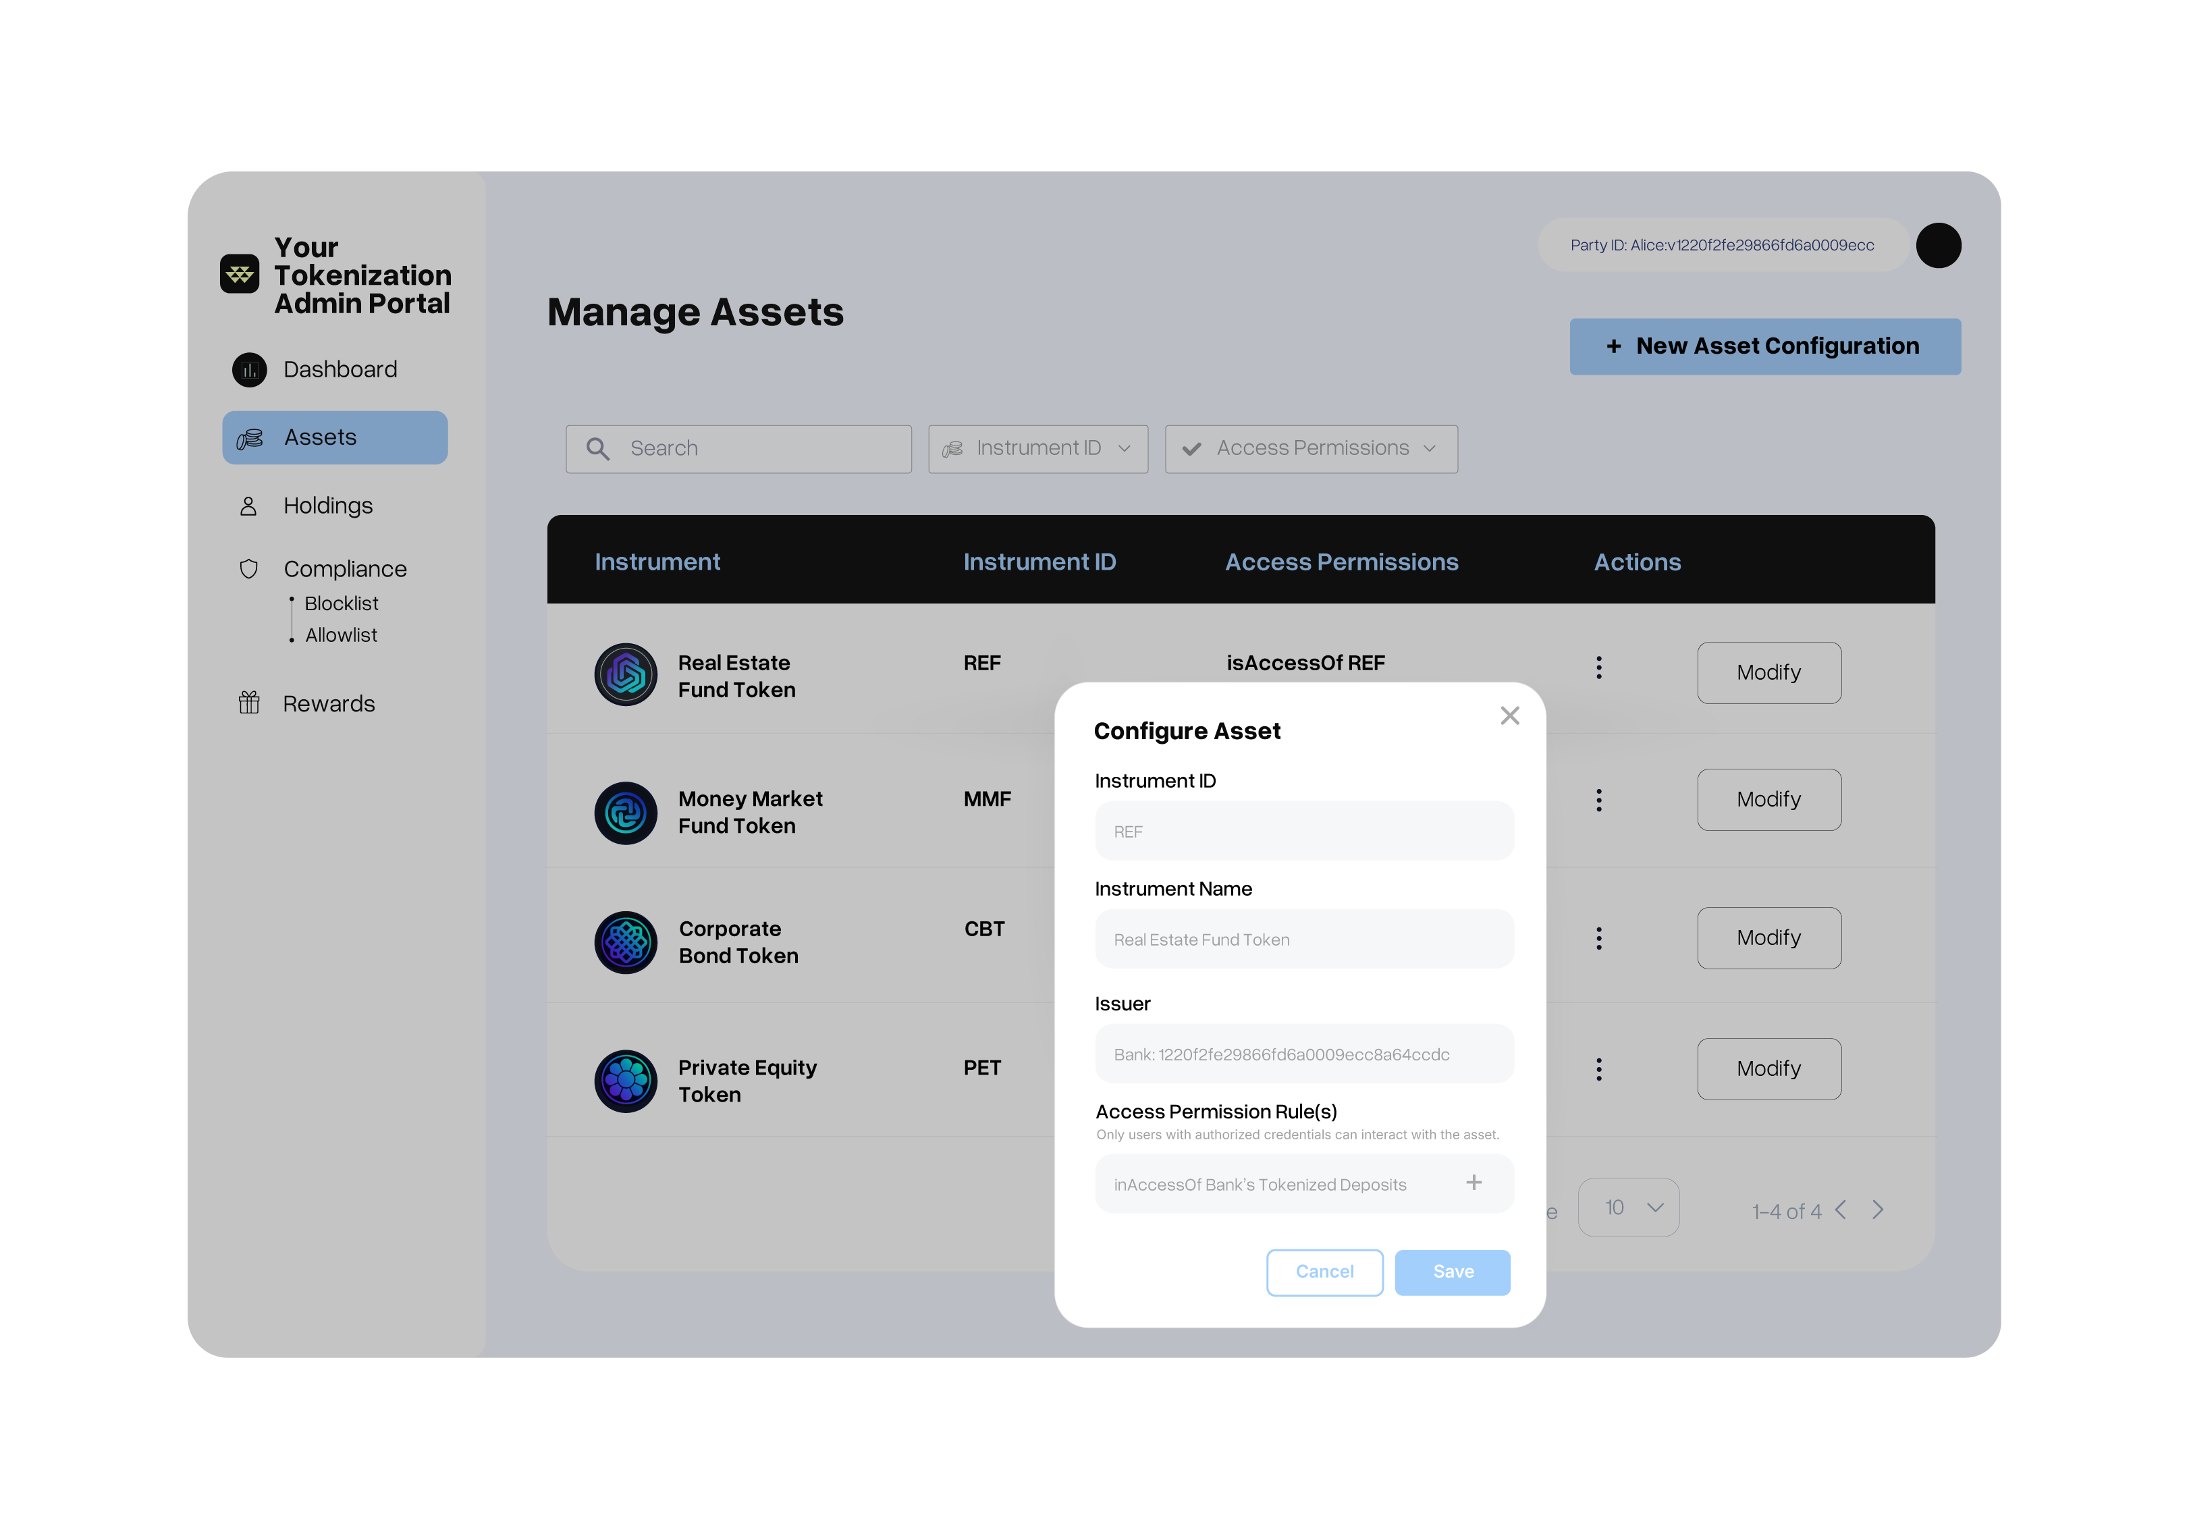Click the Instrument column header
This screenshot has width=2189, height=1520.
pyautogui.click(x=657, y=562)
